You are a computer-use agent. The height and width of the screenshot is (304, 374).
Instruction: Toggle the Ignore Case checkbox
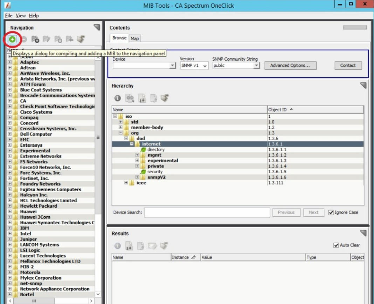pos(331,212)
